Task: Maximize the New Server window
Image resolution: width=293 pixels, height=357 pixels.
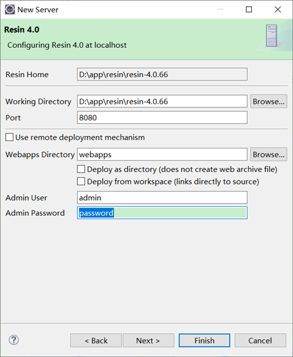Action: tap(249, 9)
